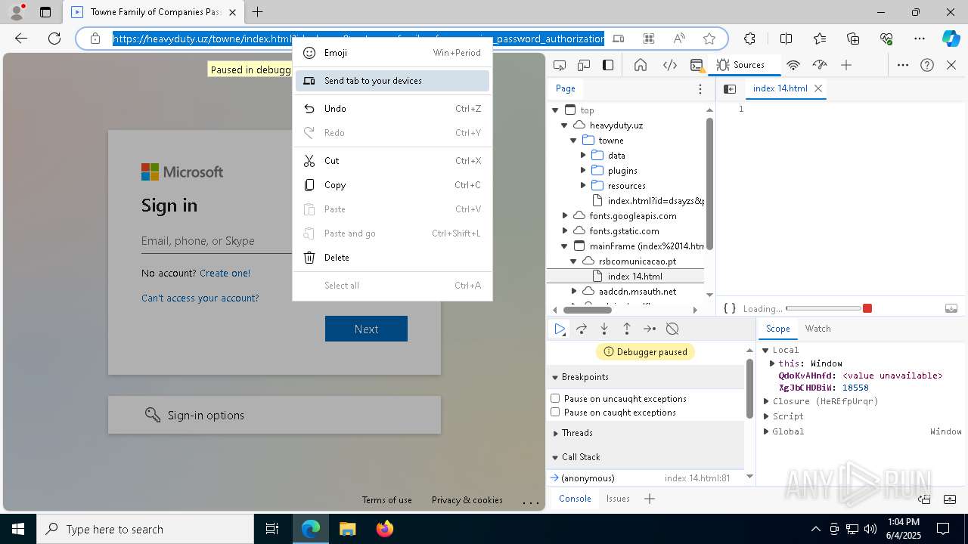The height and width of the screenshot is (544, 968).
Task: Toggle device emulation in DevTools
Action: [x=584, y=65]
